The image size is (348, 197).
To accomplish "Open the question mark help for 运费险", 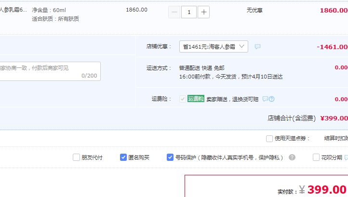I will pos(272,99).
